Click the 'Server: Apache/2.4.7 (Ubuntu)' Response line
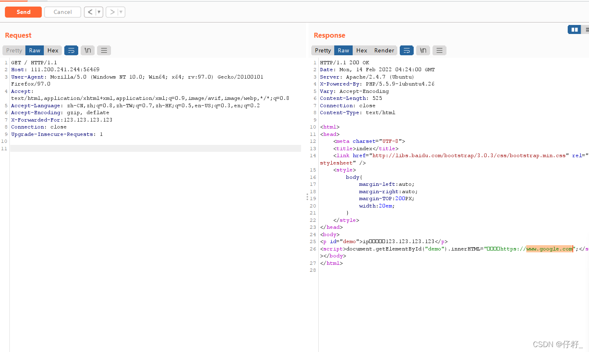This screenshot has height=352, width=589. click(367, 77)
